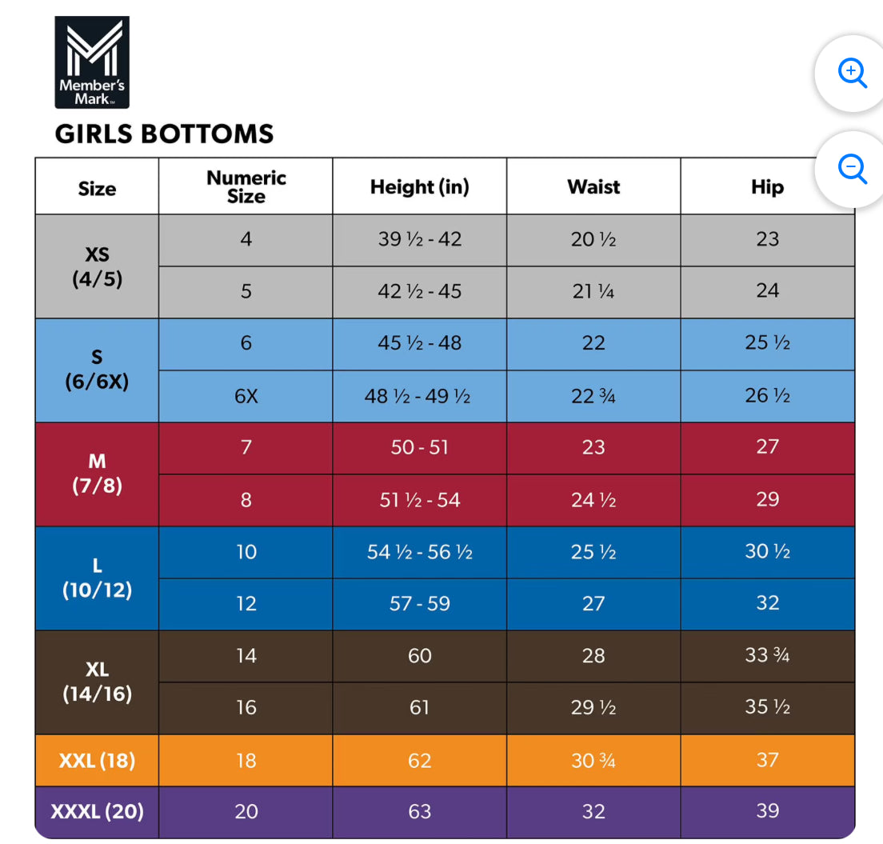Click the zoom out magnifier icon
This screenshot has width=883, height=844.
(853, 169)
